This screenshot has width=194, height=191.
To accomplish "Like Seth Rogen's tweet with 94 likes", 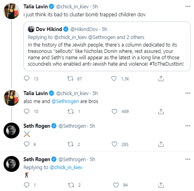I will click(x=116, y=185).
